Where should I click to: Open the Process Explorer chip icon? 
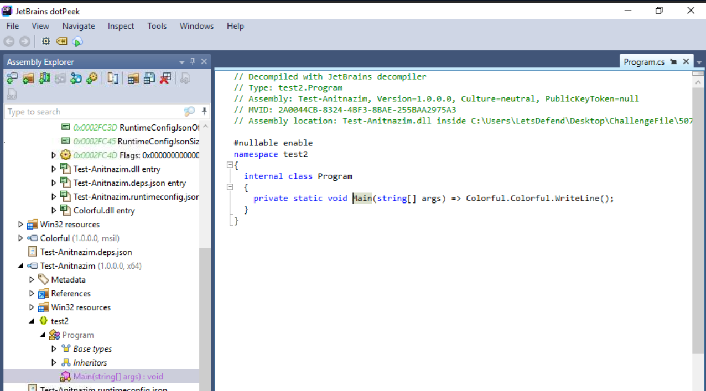(x=46, y=41)
